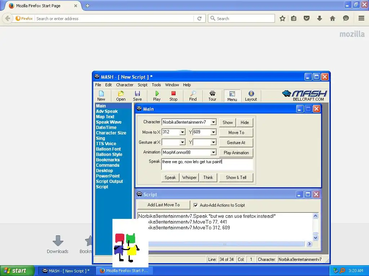The height and width of the screenshot is (276, 369).
Task: Expand the Animation dropdown showing MorphKonnor88
Action: click(213, 152)
